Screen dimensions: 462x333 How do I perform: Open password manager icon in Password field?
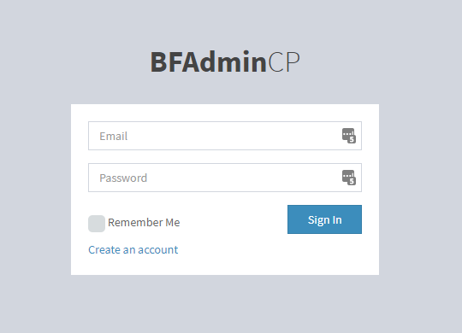pos(349,178)
